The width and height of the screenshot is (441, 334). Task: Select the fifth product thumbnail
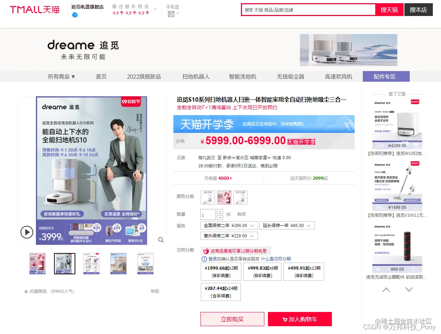146,264
